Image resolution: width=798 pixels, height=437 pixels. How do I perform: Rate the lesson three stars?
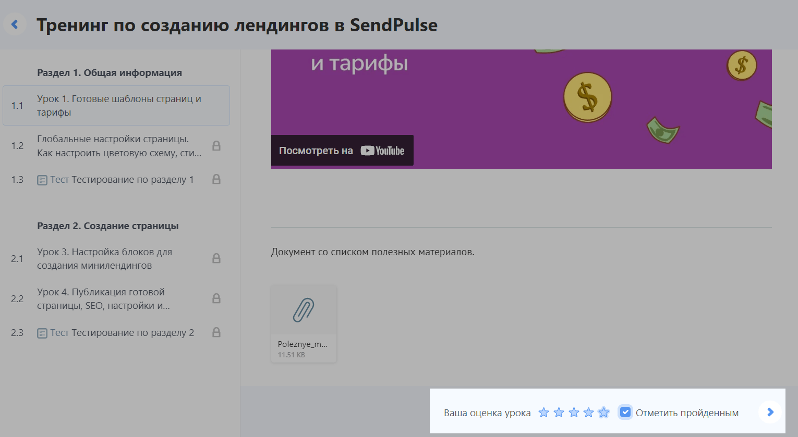(x=574, y=413)
